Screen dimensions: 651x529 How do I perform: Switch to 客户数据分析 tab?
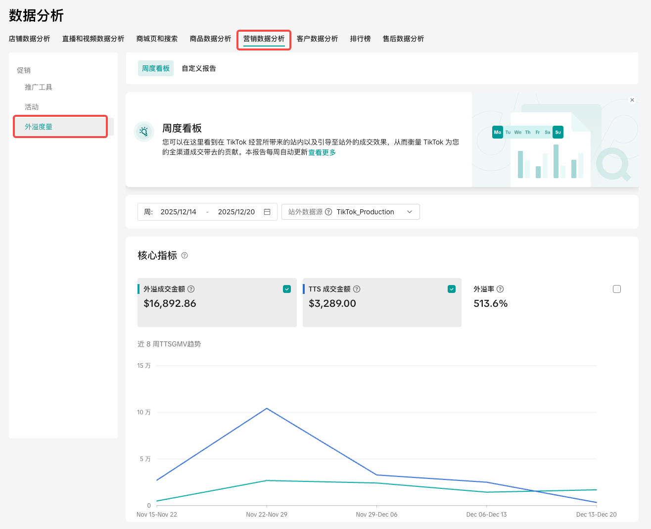pyautogui.click(x=317, y=39)
